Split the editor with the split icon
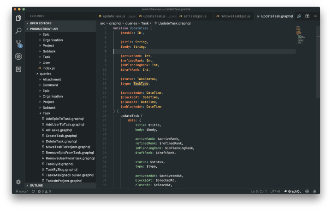The image size is (332, 211). click(x=307, y=16)
